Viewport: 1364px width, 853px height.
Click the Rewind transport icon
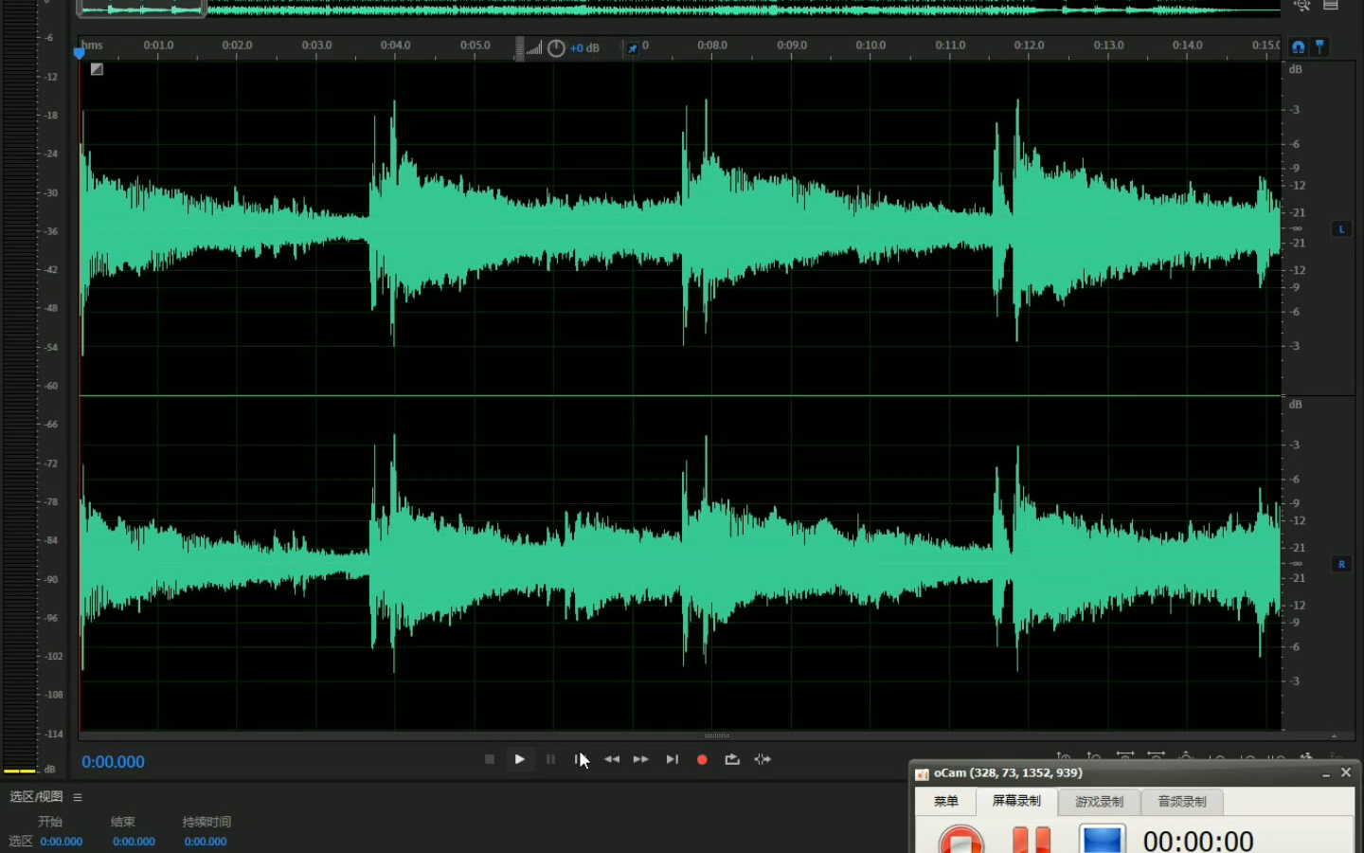[612, 759]
